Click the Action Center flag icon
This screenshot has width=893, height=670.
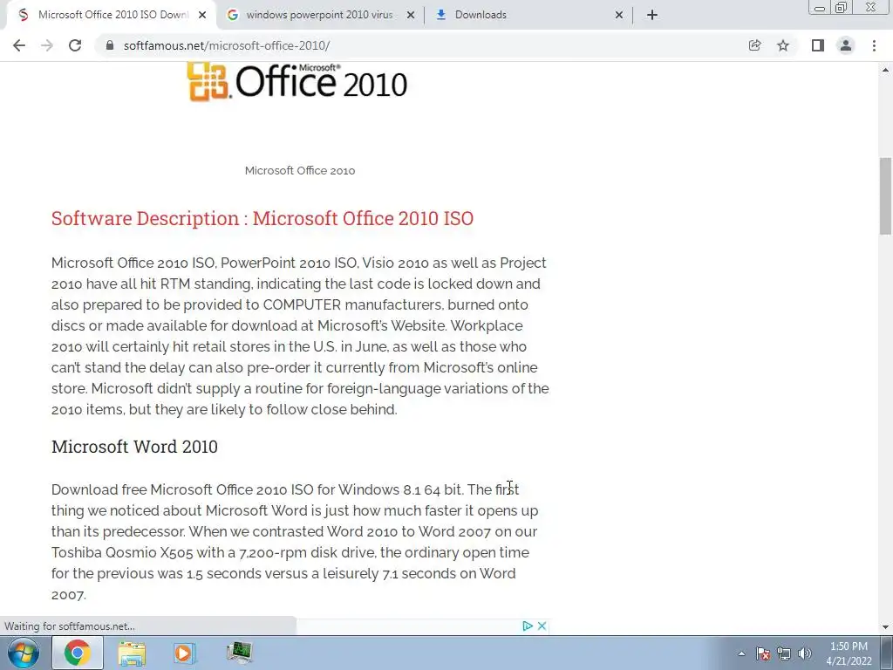point(763,653)
